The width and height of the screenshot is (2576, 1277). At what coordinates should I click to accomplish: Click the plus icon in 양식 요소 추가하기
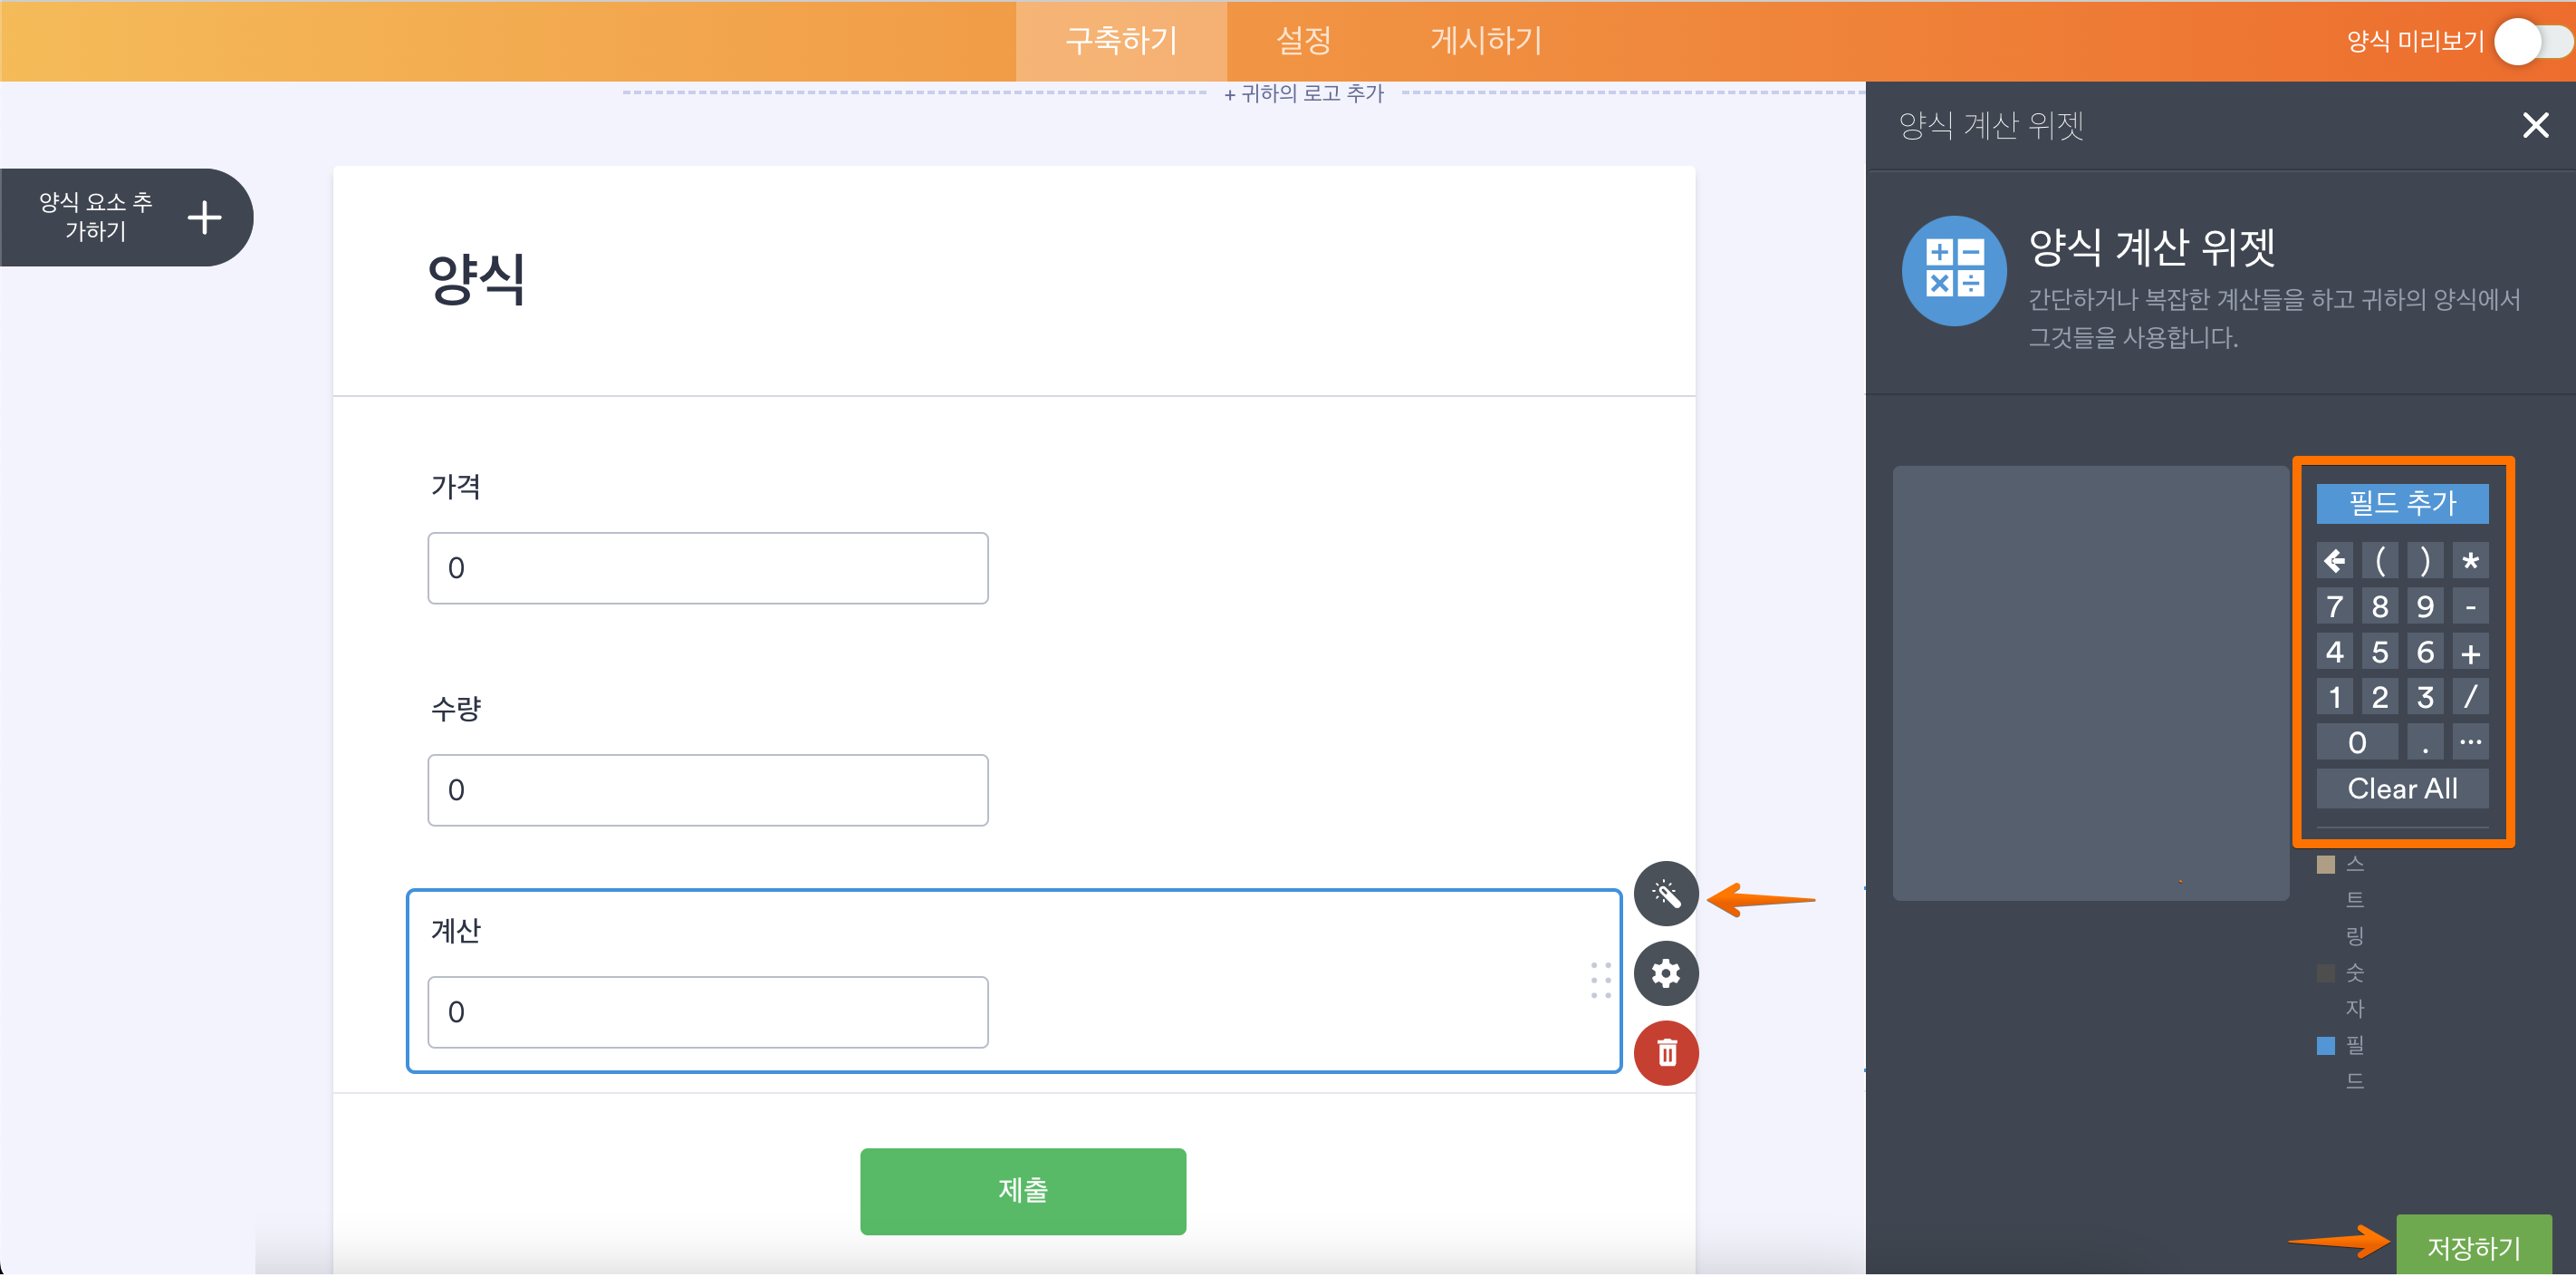point(204,218)
